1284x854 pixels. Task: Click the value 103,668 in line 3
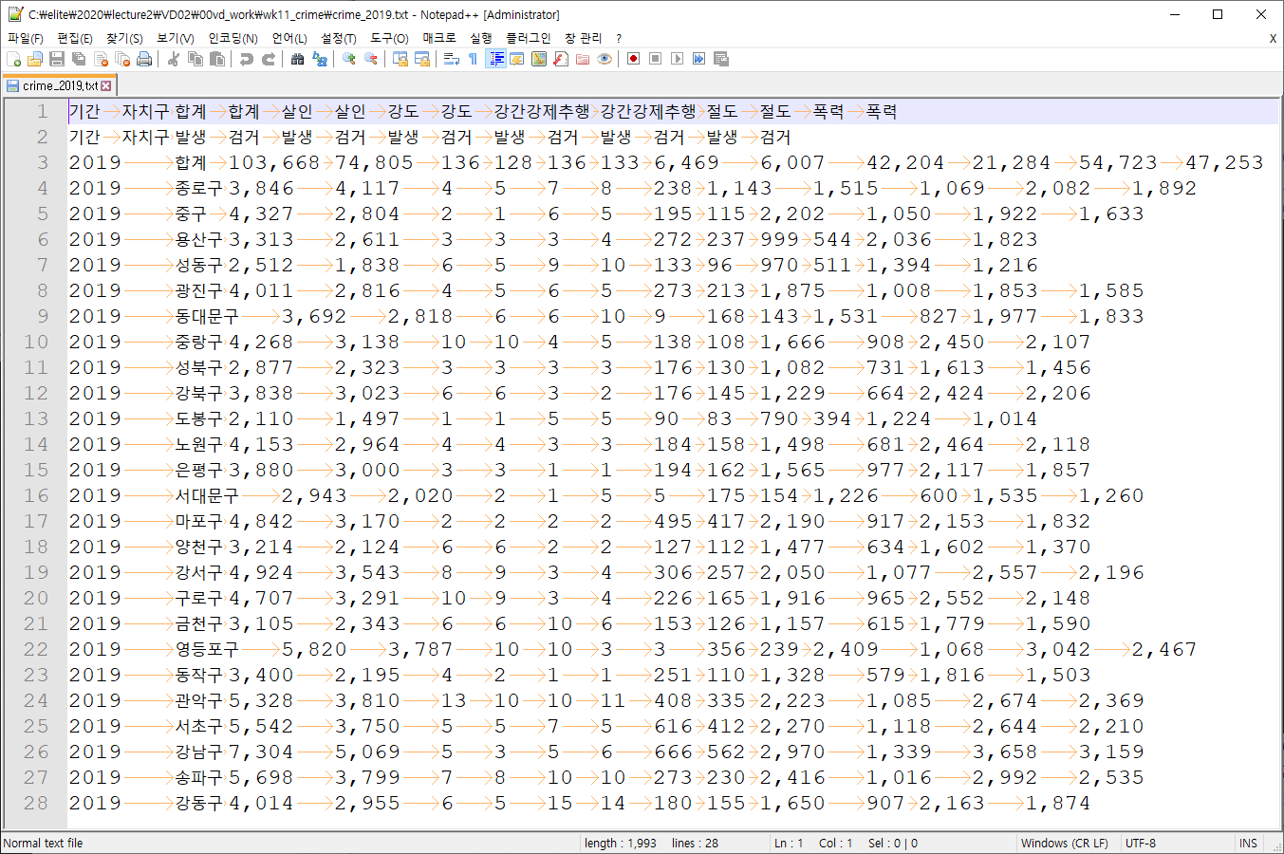coord(274,162)
